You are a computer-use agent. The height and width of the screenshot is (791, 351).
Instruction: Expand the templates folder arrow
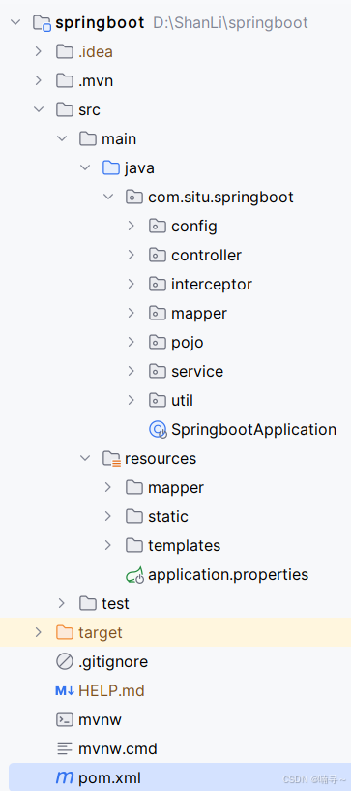pyautogui.click(x=107, y=545)
